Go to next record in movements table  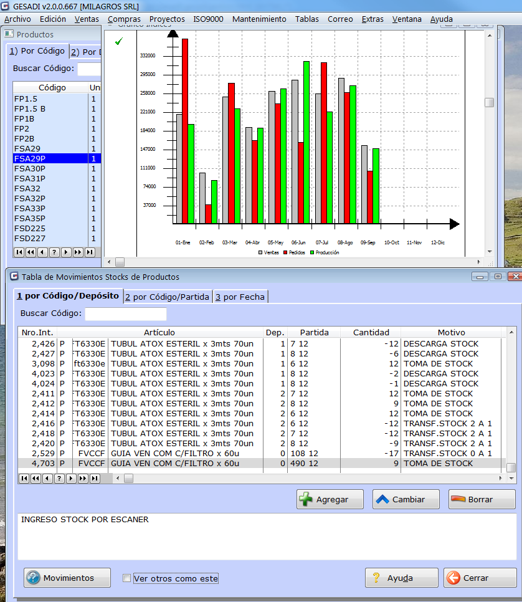coord(71,479)
